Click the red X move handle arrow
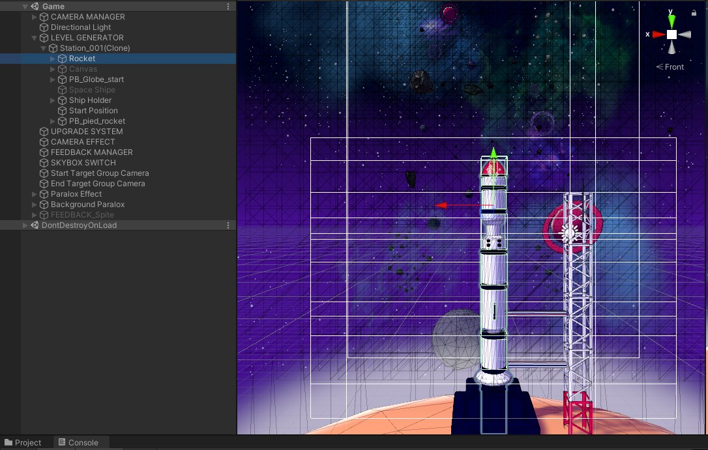This screenshot has width=708, height=450. pos(441,205)
